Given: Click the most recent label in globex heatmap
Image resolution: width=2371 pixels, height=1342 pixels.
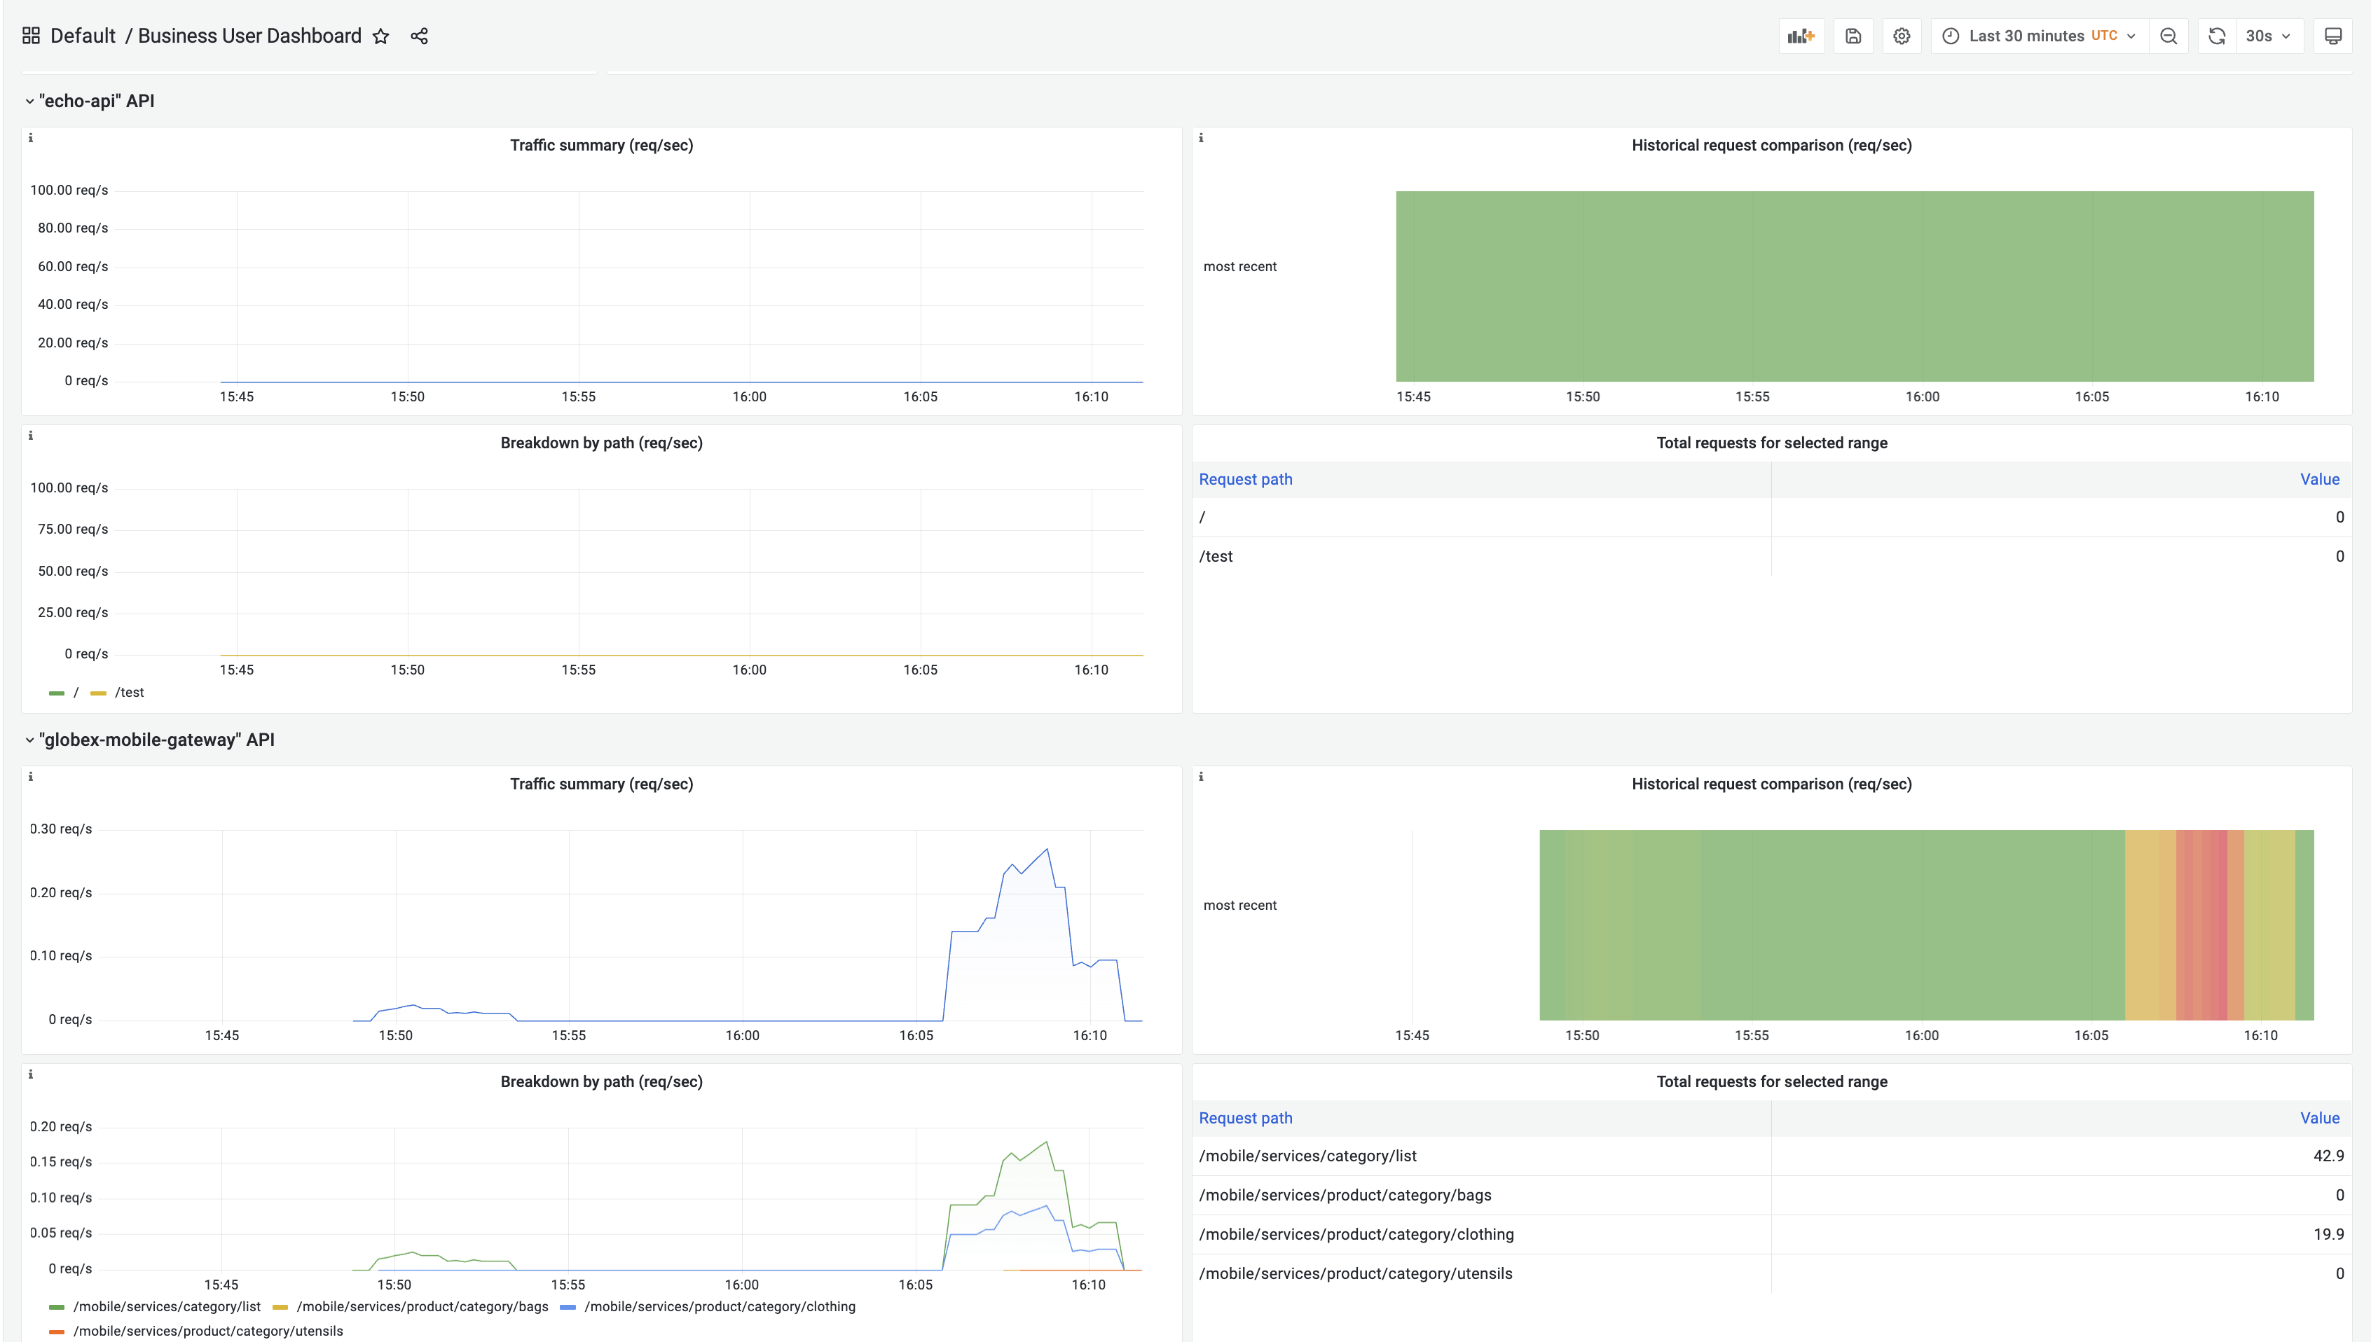Looking at the screenshot, I should 1240,906.
